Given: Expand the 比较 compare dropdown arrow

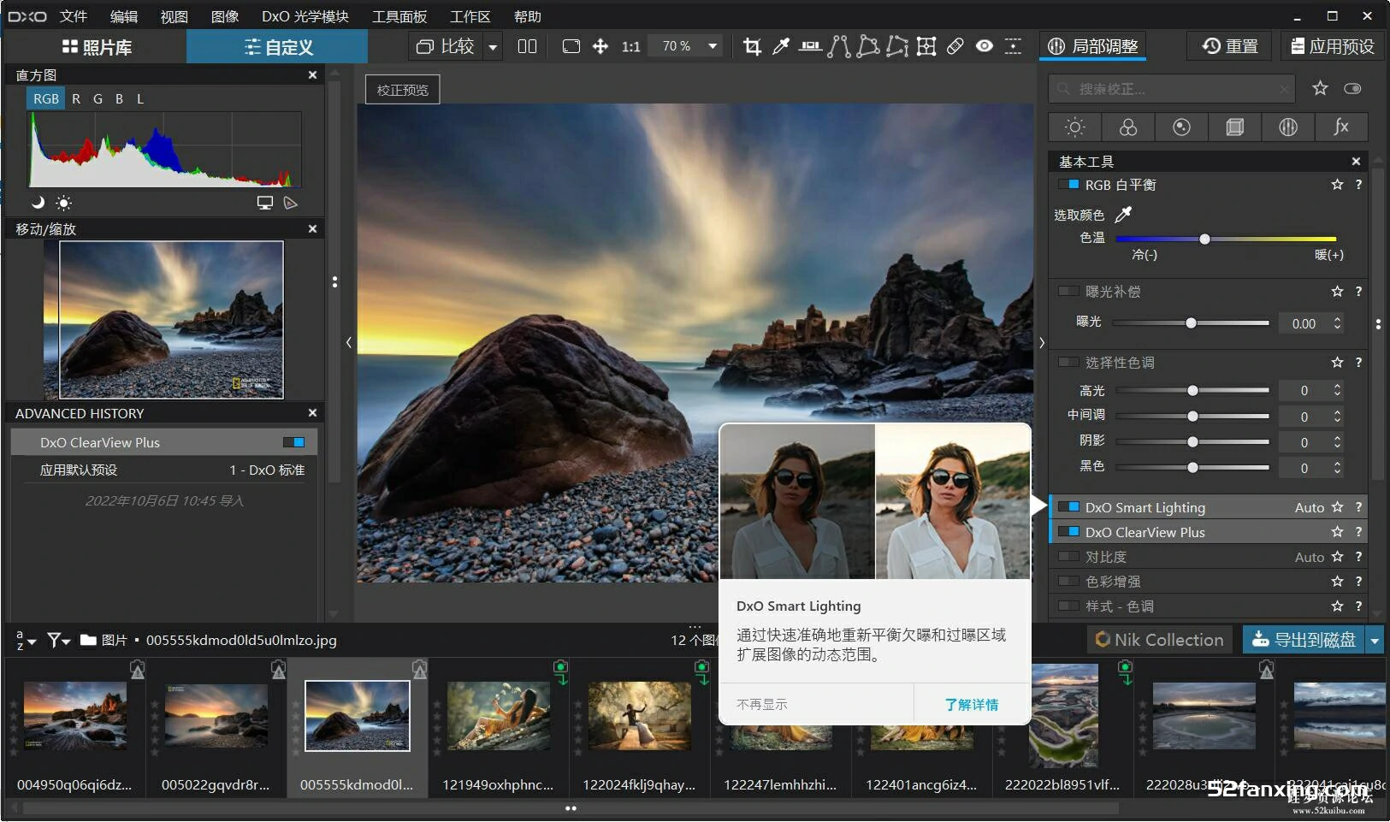Looking at the screenshot, I should (493, 47).
